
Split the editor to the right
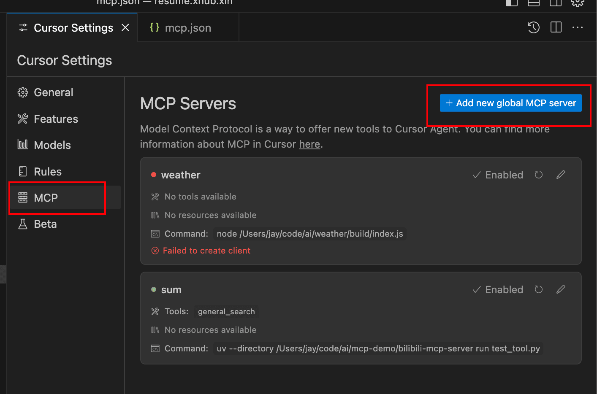point(556,28)
